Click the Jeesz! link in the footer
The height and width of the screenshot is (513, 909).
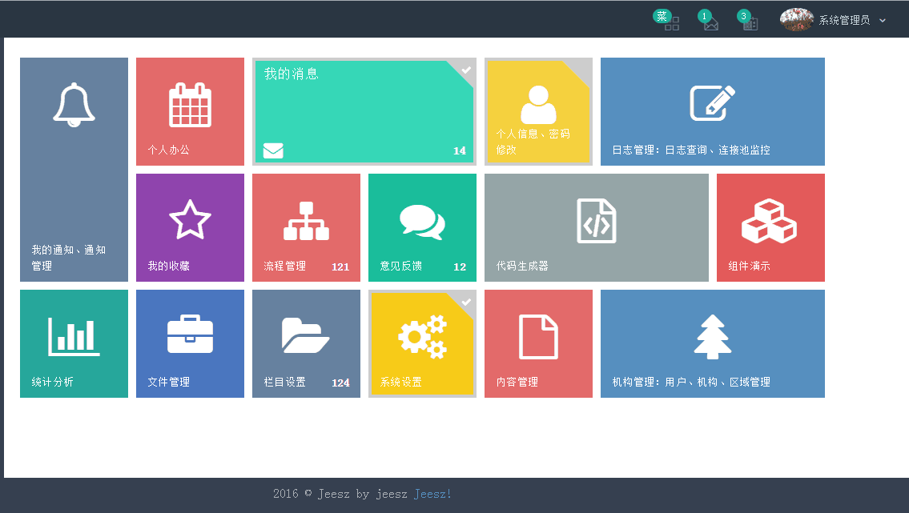432,494
